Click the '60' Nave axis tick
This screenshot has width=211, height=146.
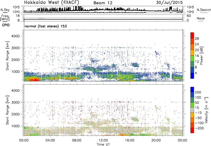189,16
